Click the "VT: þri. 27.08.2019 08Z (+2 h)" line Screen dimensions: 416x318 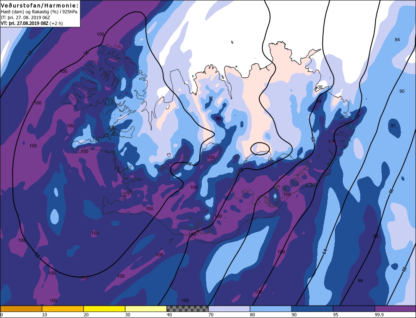point(32,23)
